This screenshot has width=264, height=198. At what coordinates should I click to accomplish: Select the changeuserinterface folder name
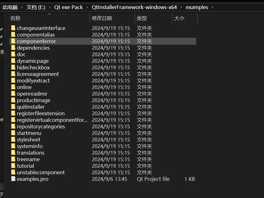(x=41, y=28)
